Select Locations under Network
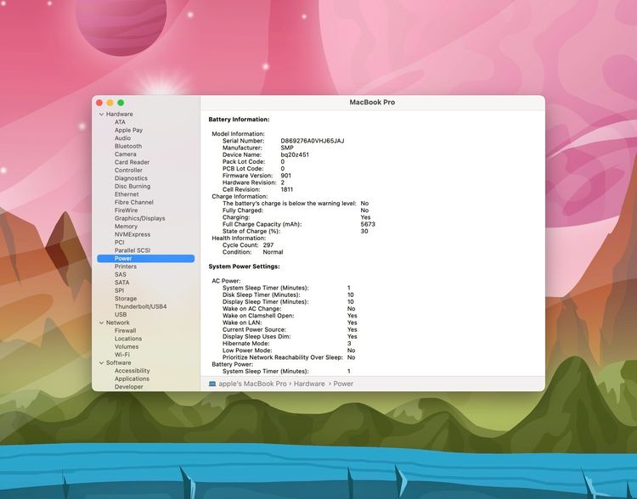 (x=128, y=339)
